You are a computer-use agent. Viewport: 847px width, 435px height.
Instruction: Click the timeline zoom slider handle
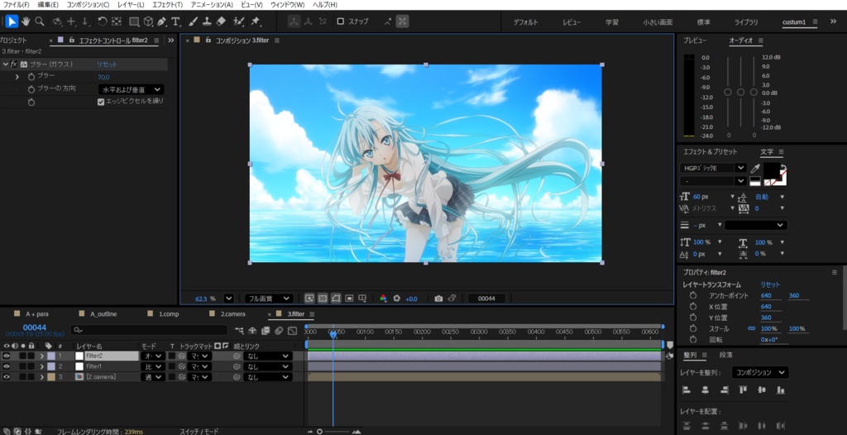click(320, 431)
